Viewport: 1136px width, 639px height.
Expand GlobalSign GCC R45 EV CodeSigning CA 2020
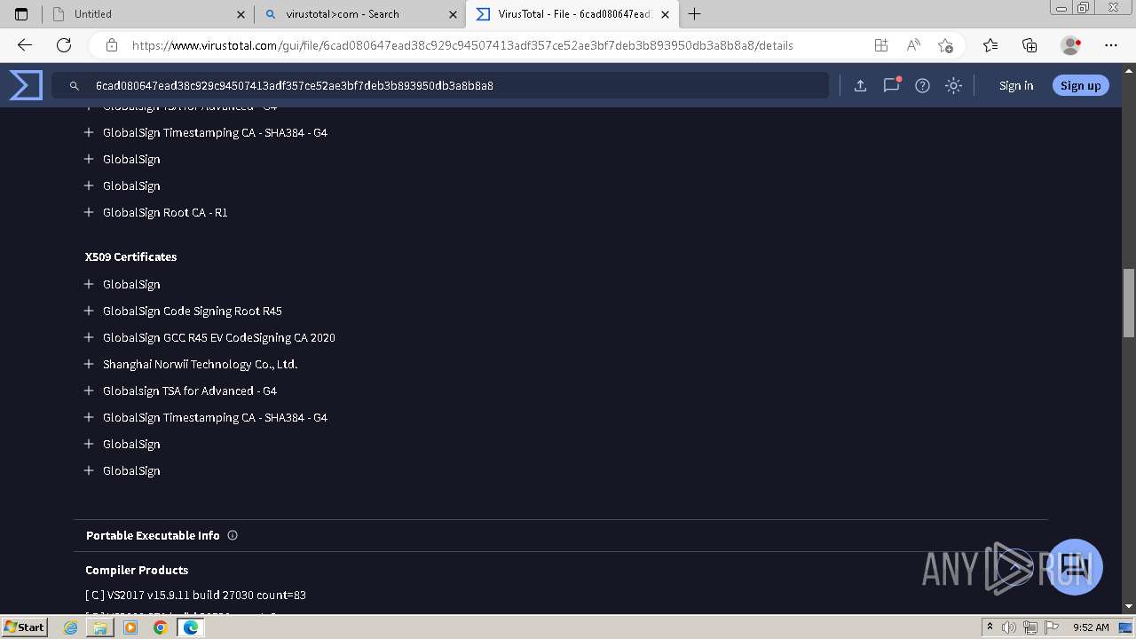click(89, 337)
